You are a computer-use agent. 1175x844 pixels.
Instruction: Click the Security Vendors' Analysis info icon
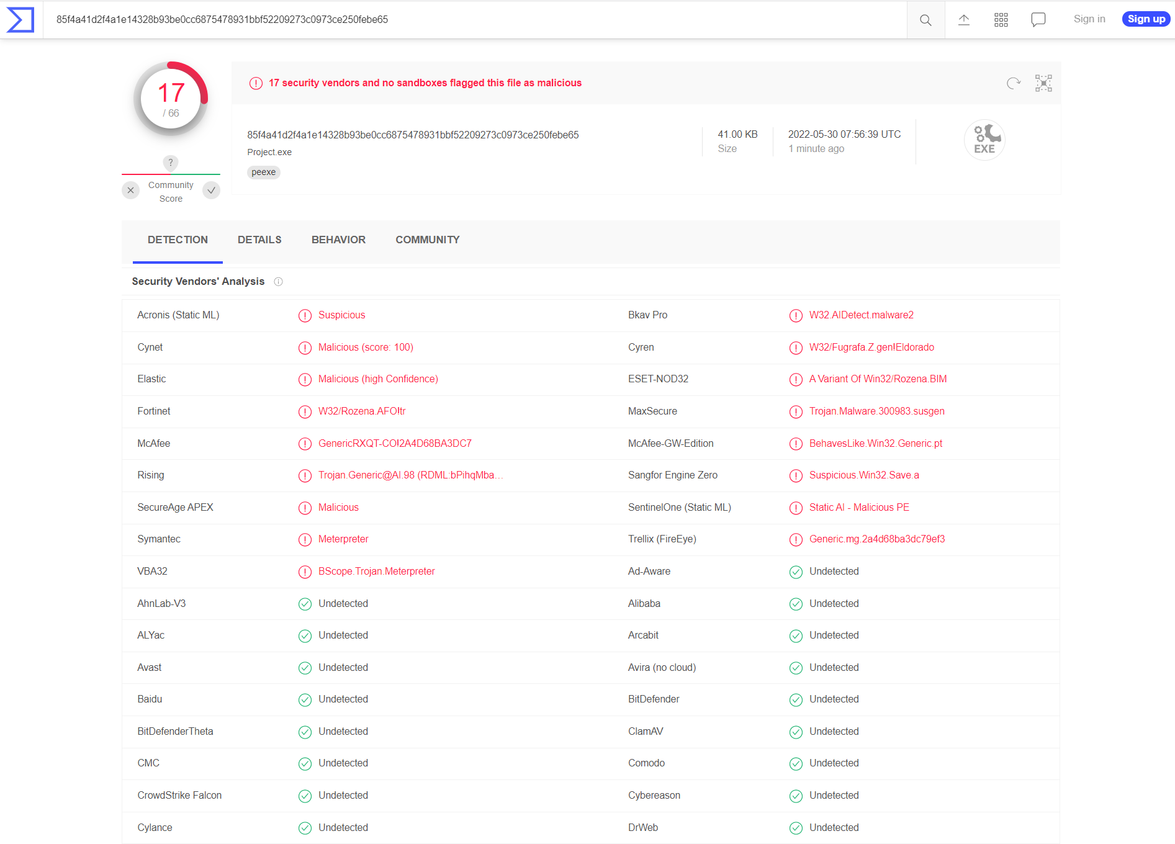pyautogui.click(x=279, y=282)
